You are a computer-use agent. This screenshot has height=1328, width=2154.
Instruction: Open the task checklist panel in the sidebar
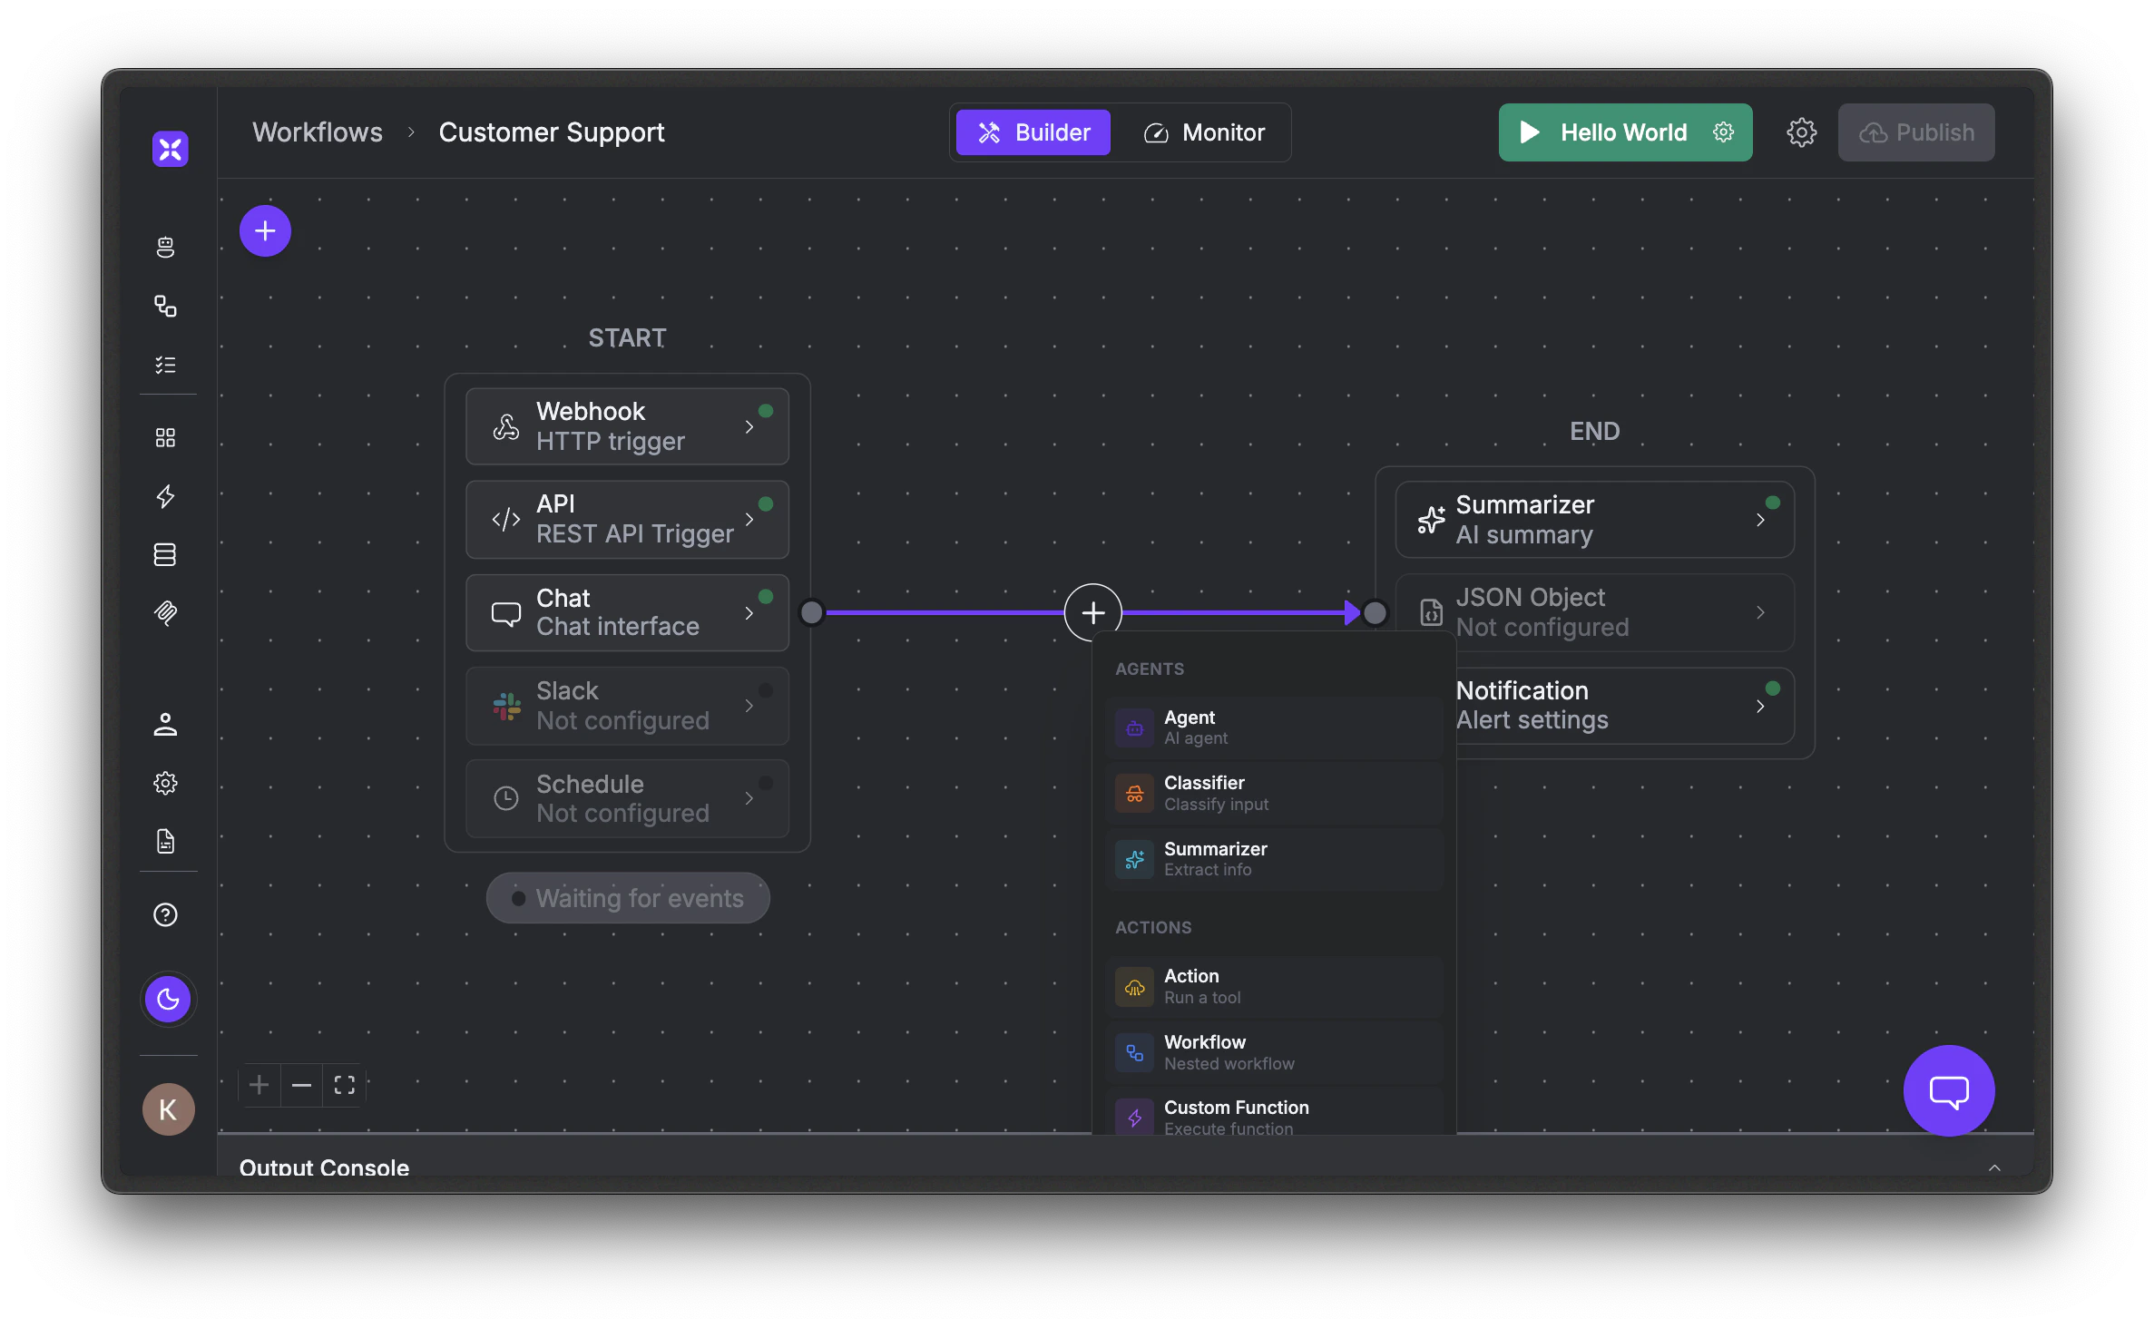point(167,366)
